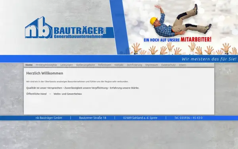Viewport: 238px width, 149px height.
Task: Click the worker with yellow helmet image
Action: [x=180, y=21]
